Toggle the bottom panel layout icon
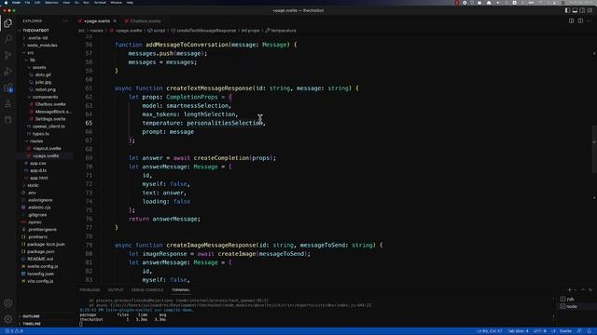The height and width of the screenshot is (335, 597). (575, 10)
